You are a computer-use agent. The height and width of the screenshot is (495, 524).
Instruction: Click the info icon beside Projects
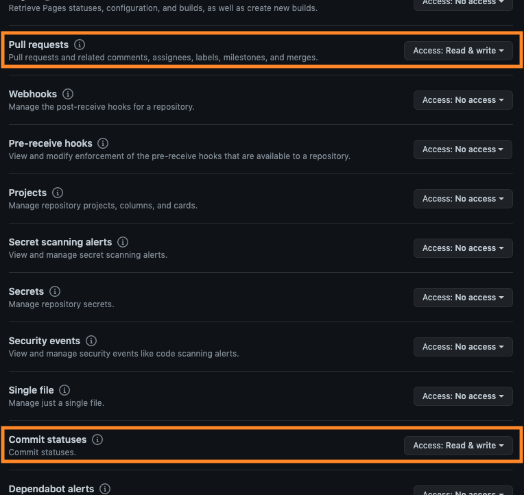[58, 193]
